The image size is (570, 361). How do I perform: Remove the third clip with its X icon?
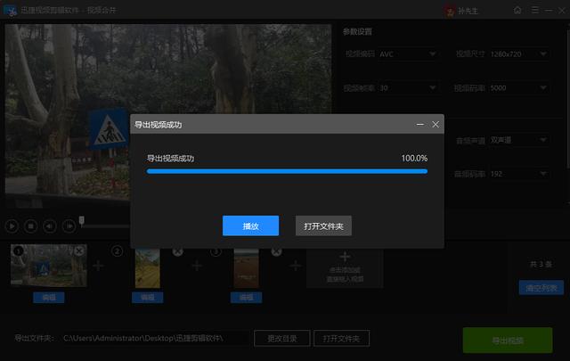276,251
